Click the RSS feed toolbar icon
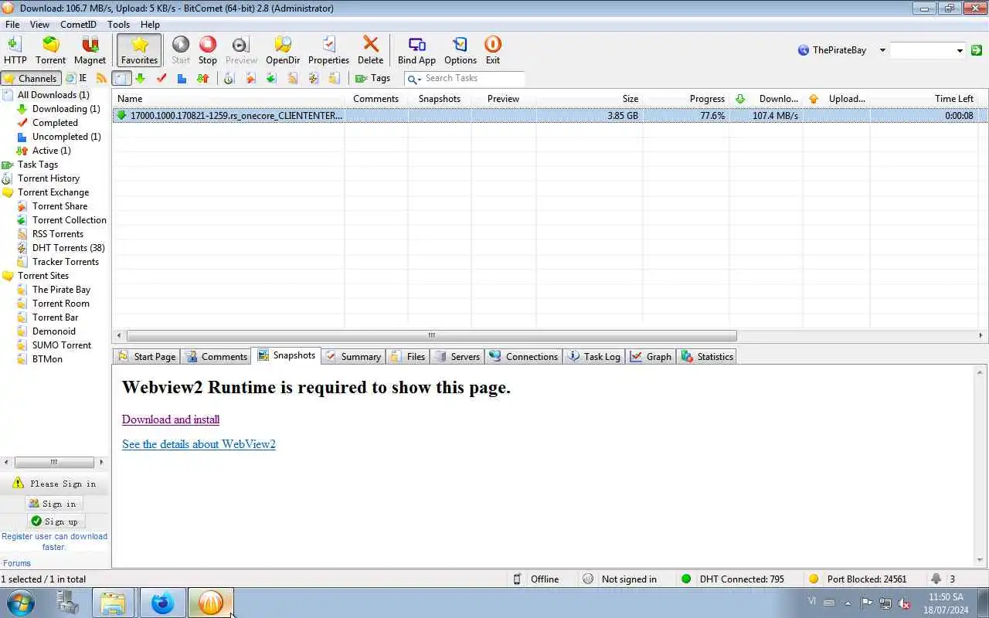 point(101,78)
